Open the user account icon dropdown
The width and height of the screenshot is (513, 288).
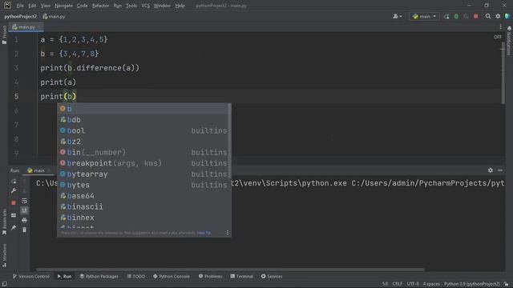[398, 16]
